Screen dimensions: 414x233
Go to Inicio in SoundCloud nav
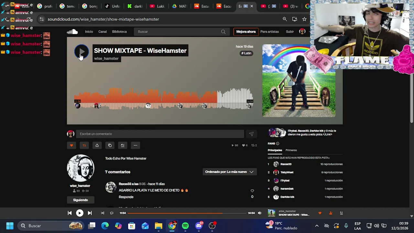click(x=89, y=32)
